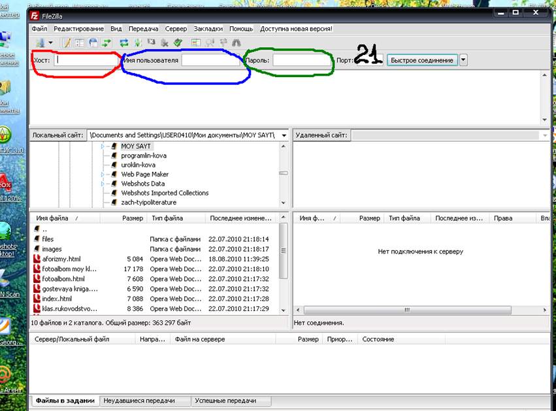Click the Быстрое соединение button
This screenshot has height=411, width=556.
[422, 60]
